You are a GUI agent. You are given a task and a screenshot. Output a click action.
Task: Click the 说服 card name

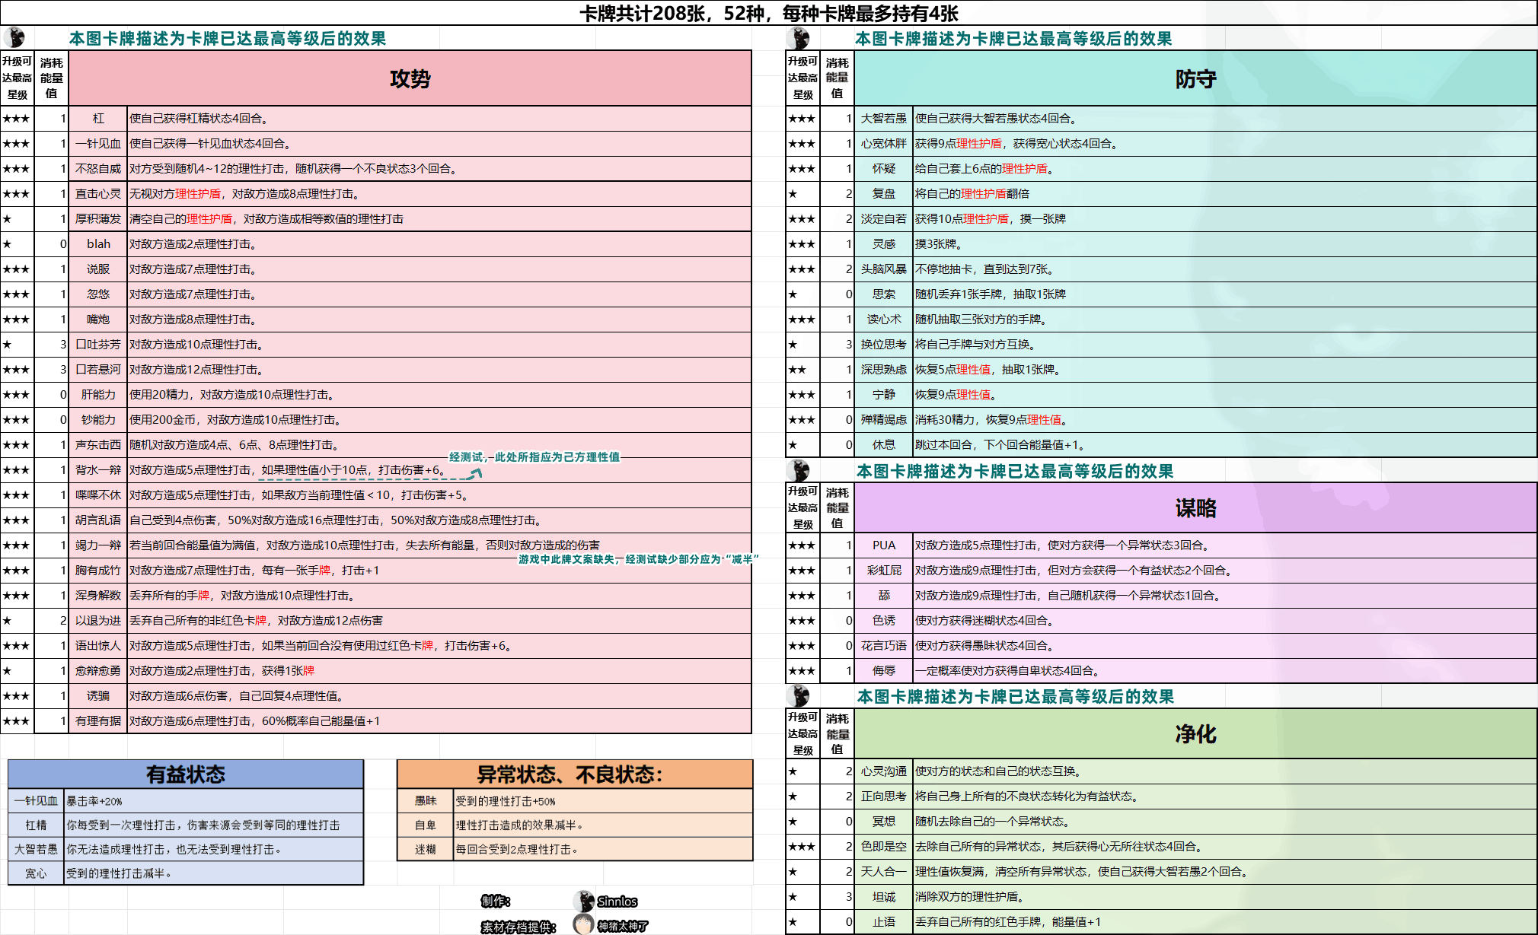[x=98, y=269]
